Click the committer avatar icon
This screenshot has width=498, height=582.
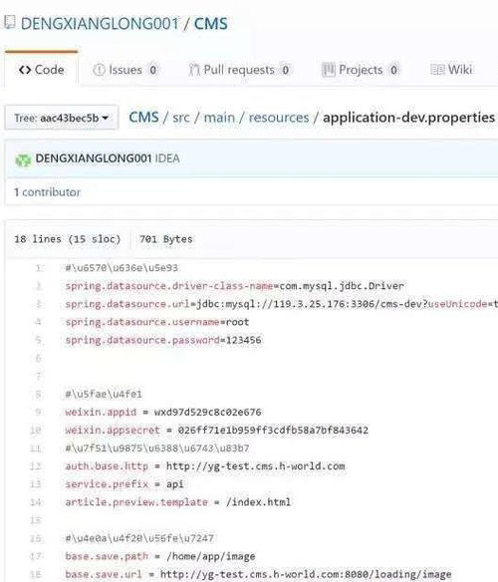click(x=23, y=160)
